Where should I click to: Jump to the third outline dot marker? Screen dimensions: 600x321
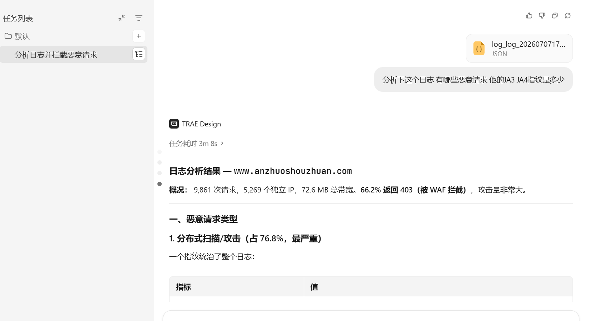coord(160,173)
